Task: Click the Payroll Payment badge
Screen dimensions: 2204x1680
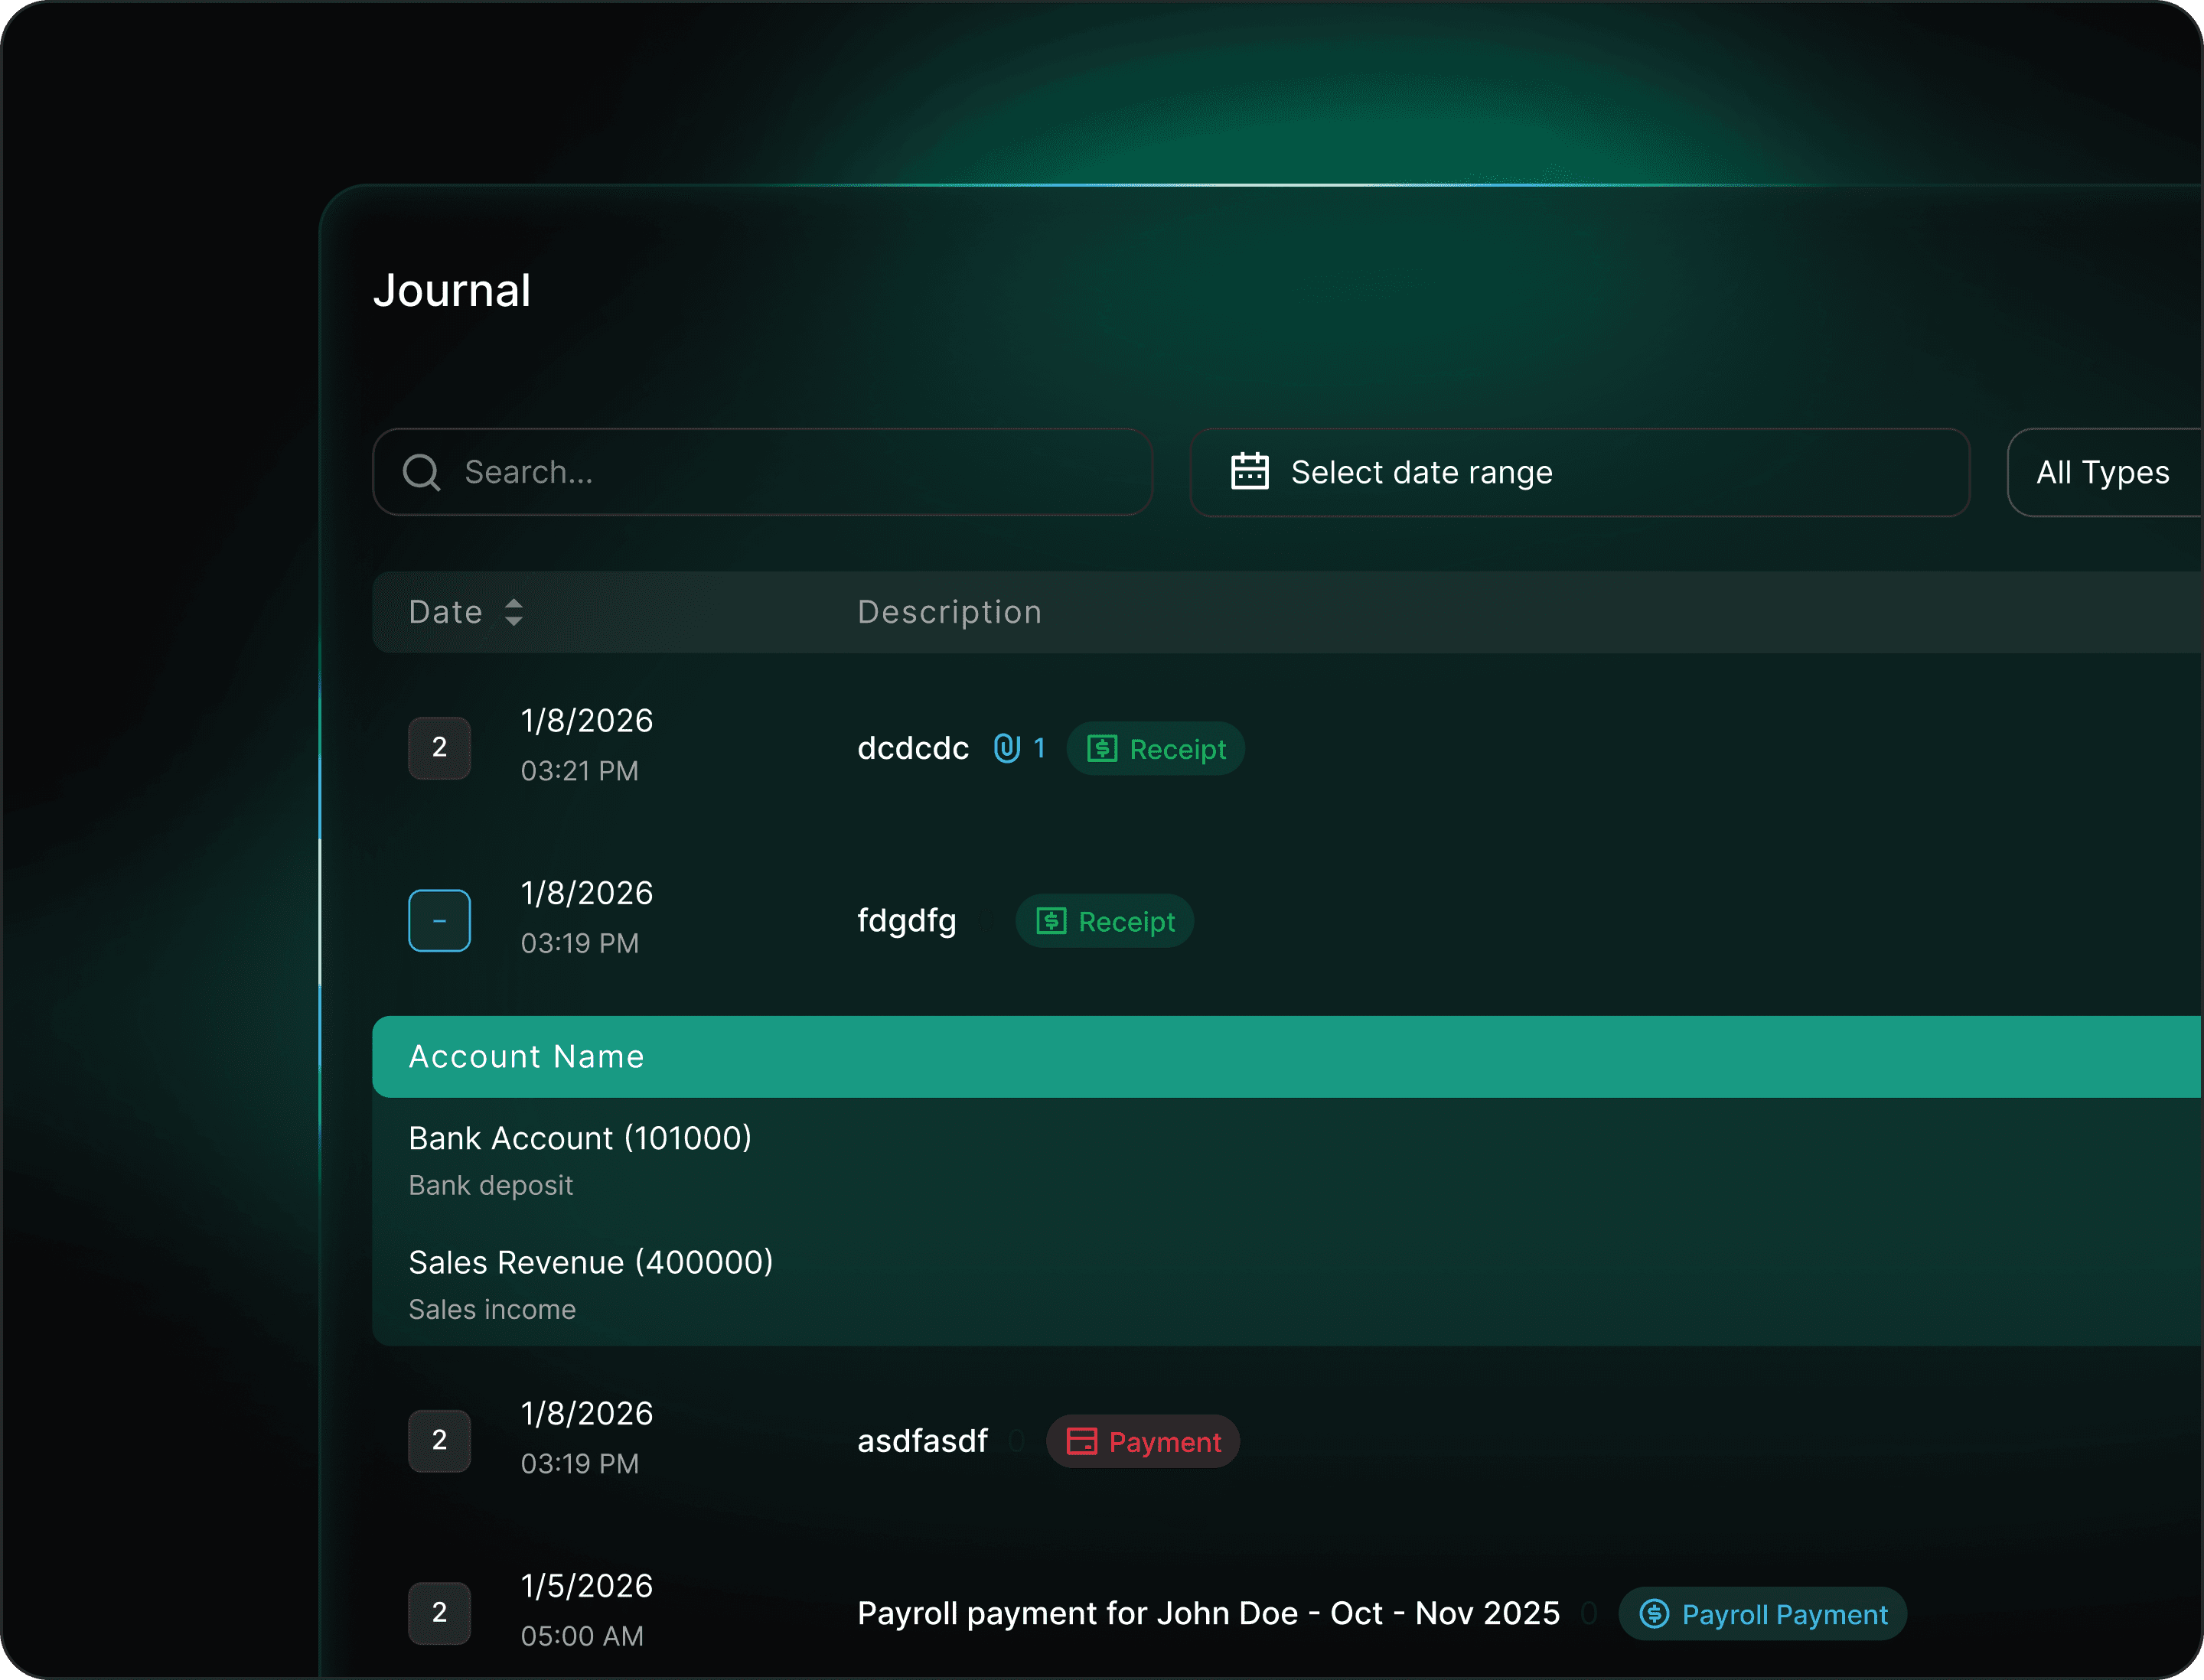Action: pyautogui.click(x=1762, y=1614)
